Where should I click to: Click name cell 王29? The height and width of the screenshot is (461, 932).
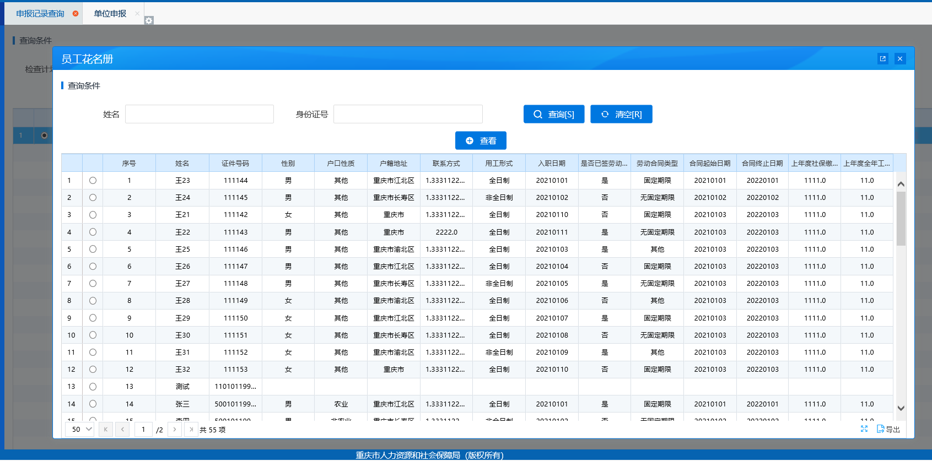click(x=182, y=318)
